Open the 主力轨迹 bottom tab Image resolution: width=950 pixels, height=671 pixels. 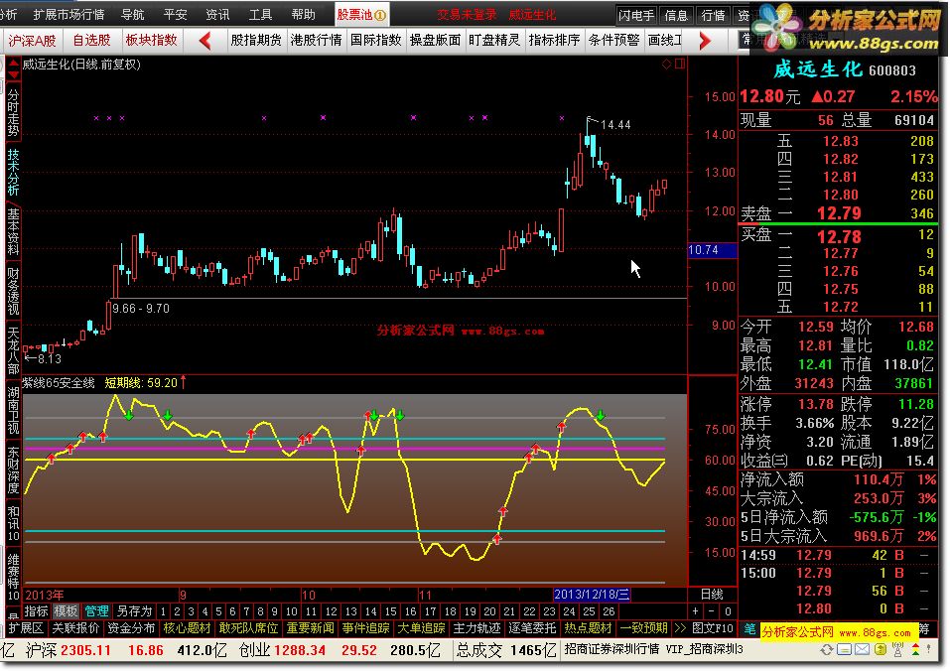[x=476, y=628]
